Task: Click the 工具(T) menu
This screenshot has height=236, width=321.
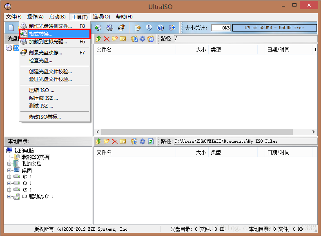Action: 80,17
